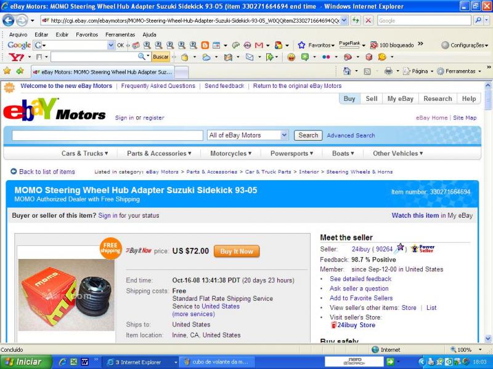Expand the Powersports menu

coord(291,153)
